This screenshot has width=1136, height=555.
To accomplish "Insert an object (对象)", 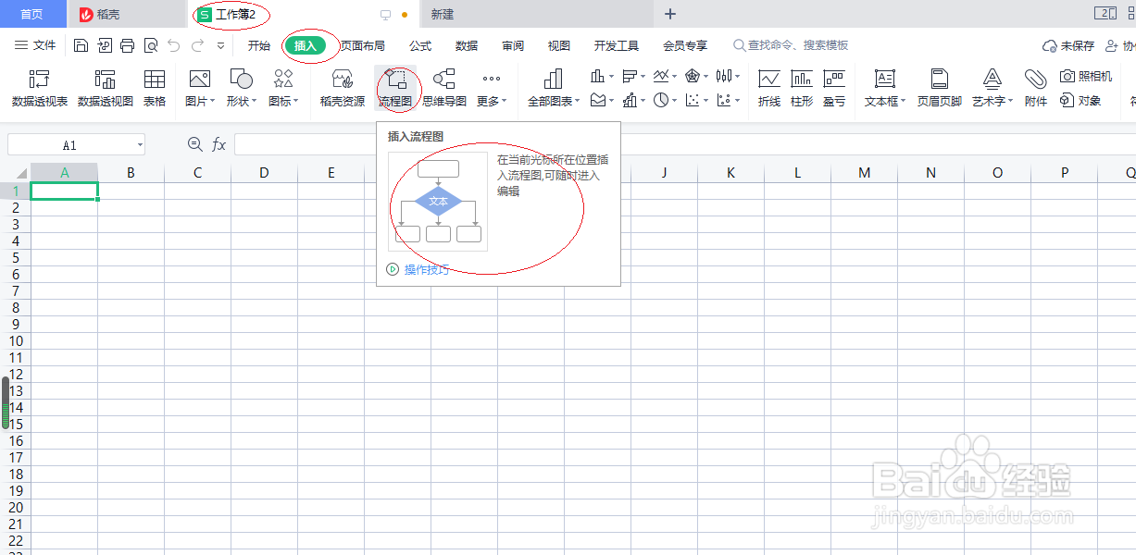I will coord(1080,100).
